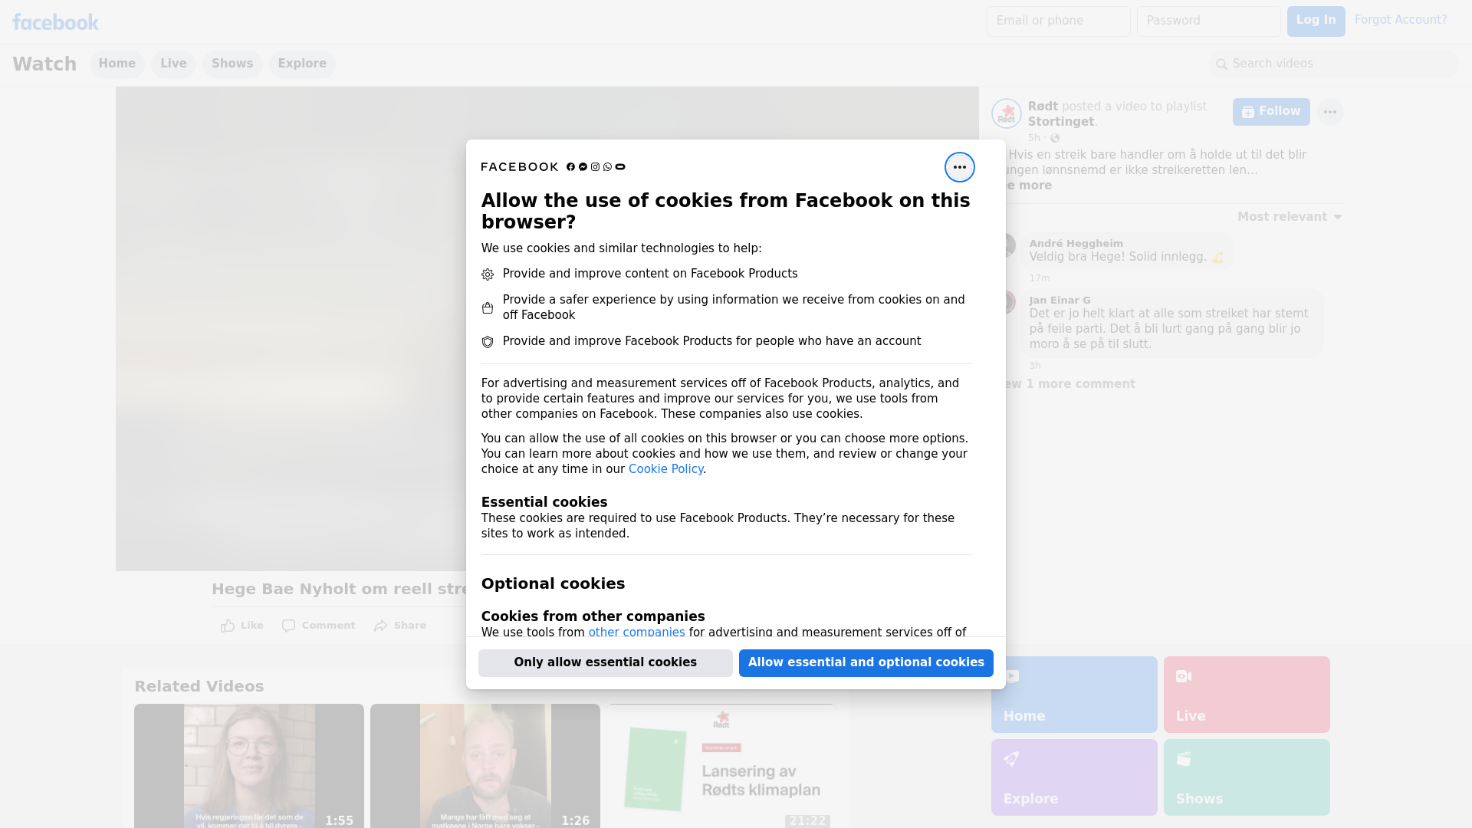Open the Explore tile in the sidebar

pyautogui.click(x=1074, y=777)
